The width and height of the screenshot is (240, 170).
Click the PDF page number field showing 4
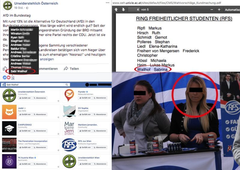click(134, 10)
